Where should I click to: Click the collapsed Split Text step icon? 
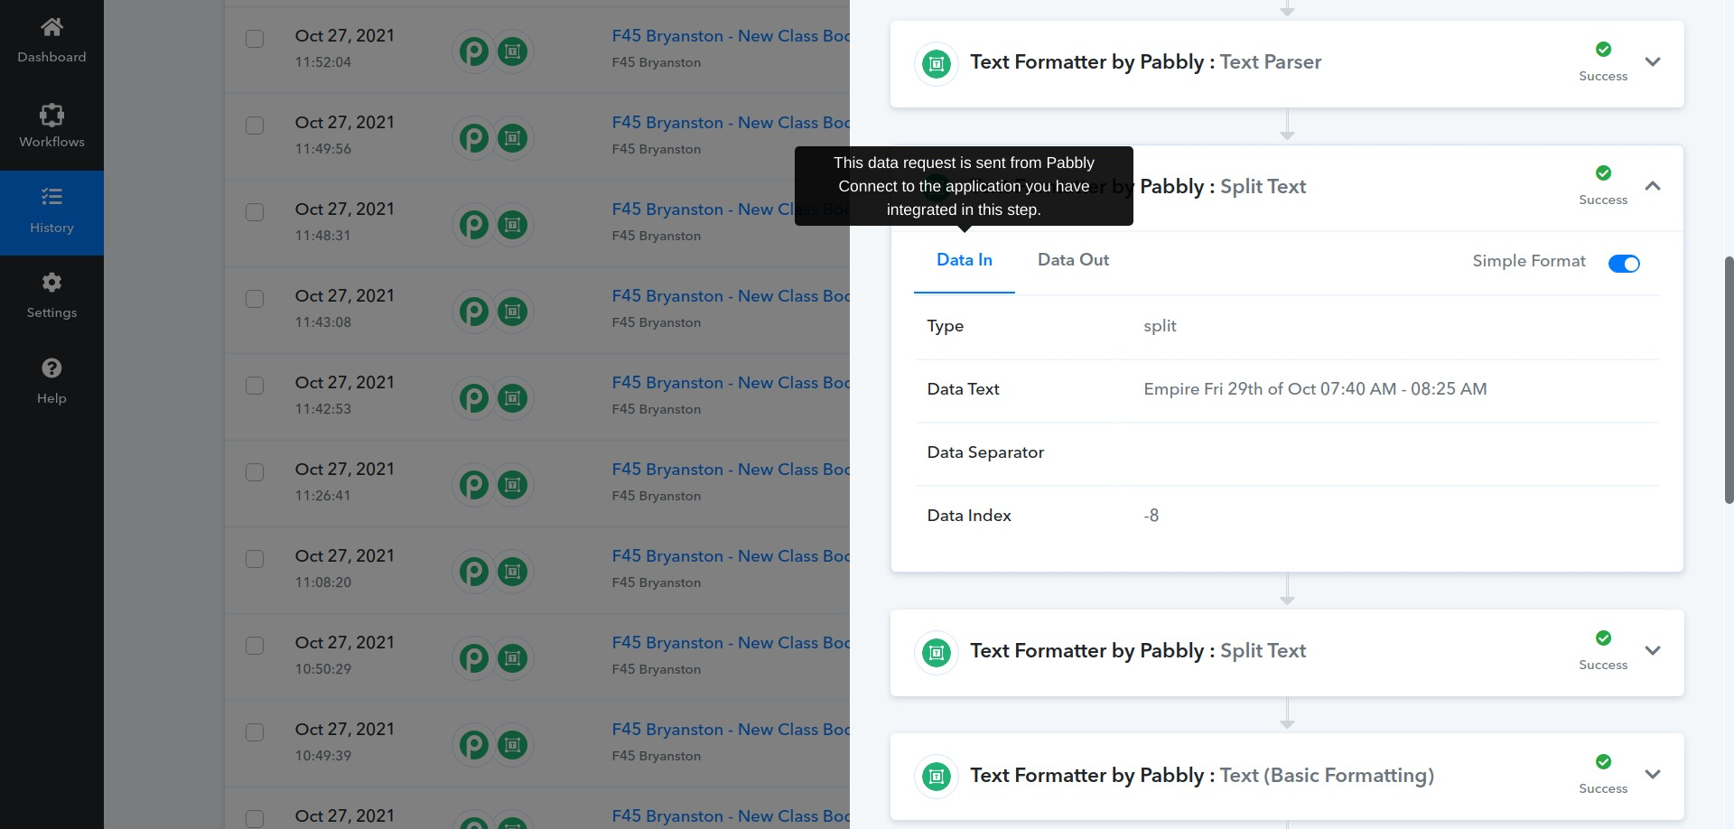pyautogui.click(x=937, y=653)
